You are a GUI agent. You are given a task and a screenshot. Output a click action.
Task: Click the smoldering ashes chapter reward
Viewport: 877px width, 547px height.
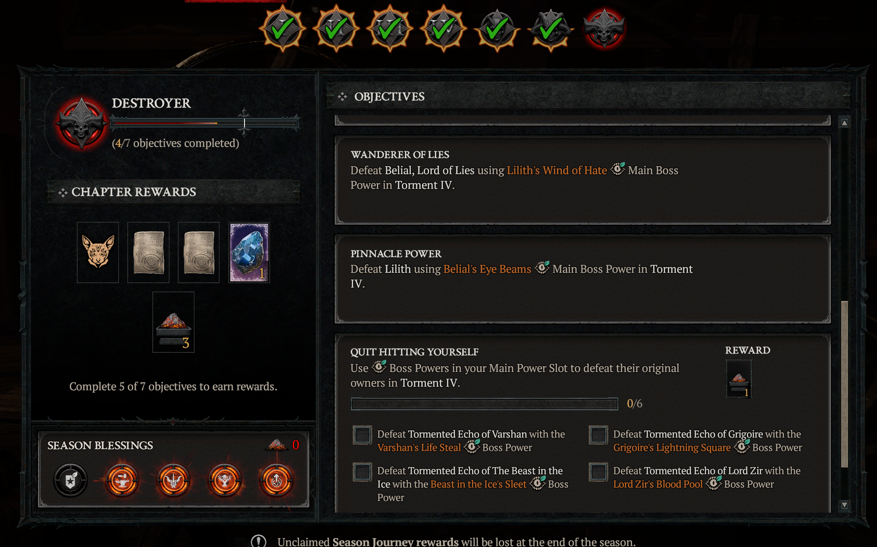(173, 322)
